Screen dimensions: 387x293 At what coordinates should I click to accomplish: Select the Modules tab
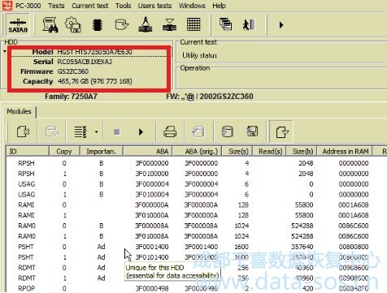pyautogui.click(x=19, y=111)
